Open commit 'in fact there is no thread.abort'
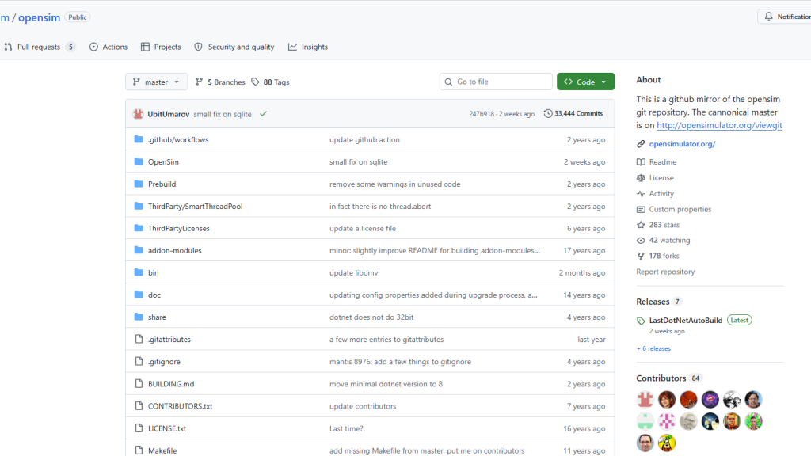Viewport: 811px width, 456px height. coord(380,207)
